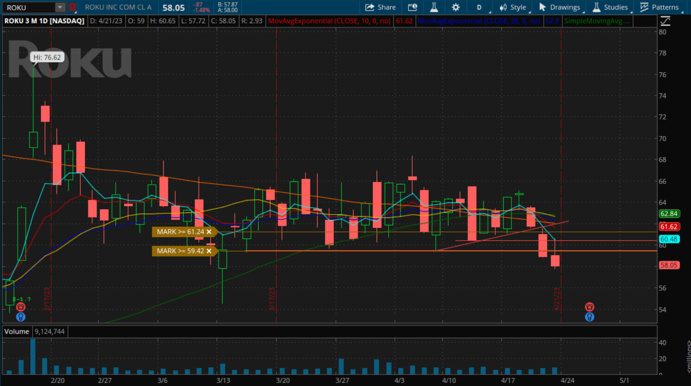691x386 pixels.
Task: Click the red number 1 link indicator
Action: coord(72,7)
